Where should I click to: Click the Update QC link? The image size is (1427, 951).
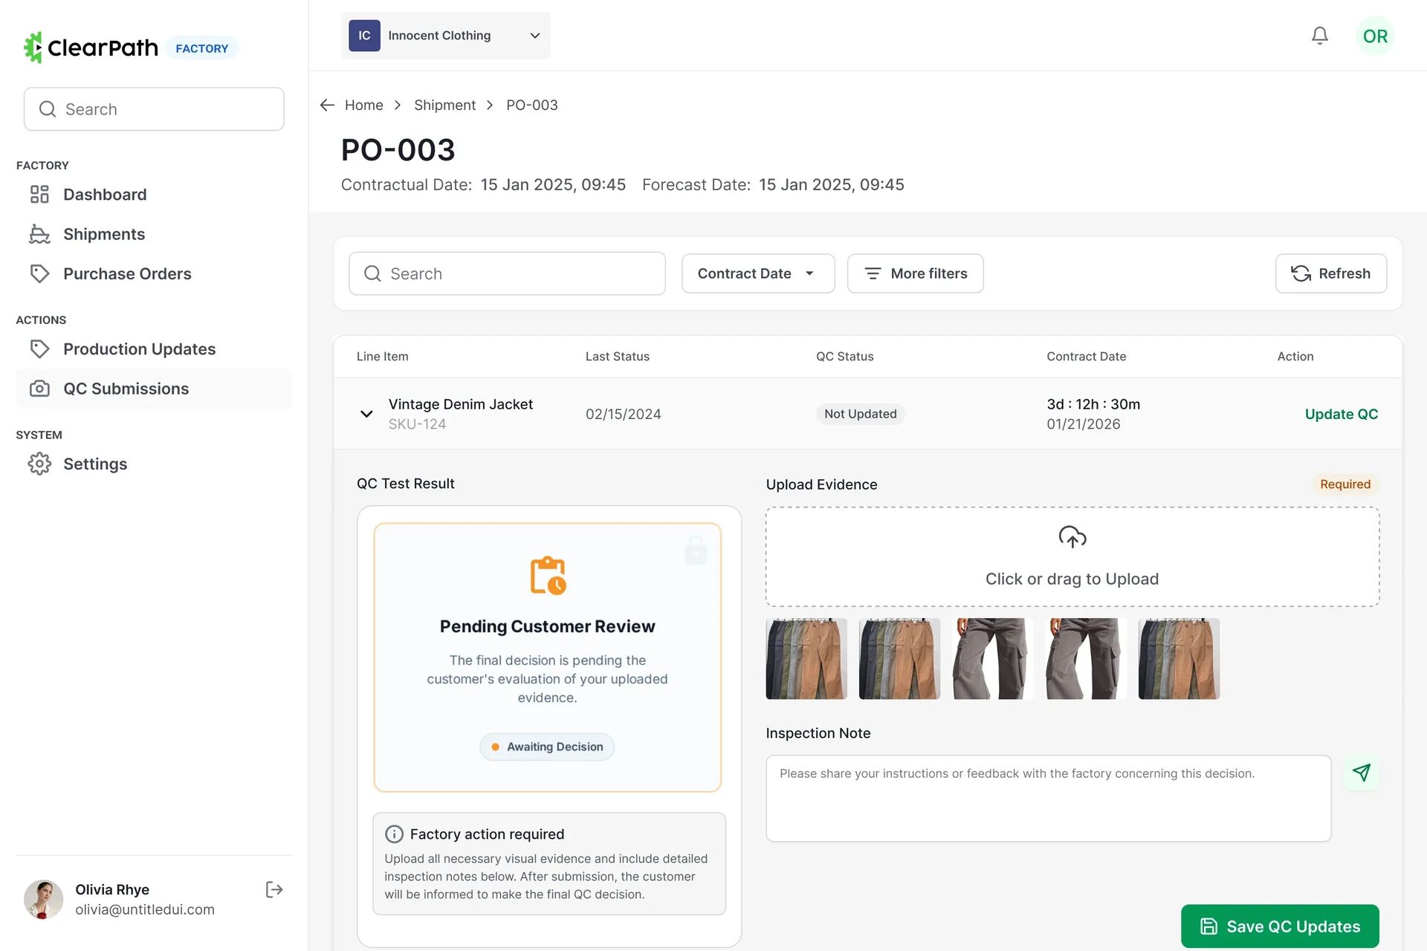(x=1341, y=414)
